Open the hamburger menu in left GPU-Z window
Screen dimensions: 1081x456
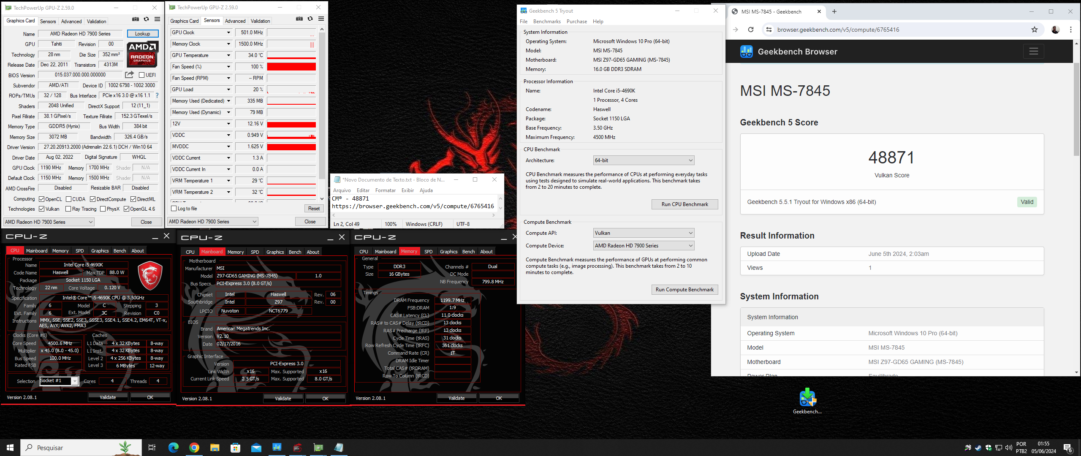(157, 19)
